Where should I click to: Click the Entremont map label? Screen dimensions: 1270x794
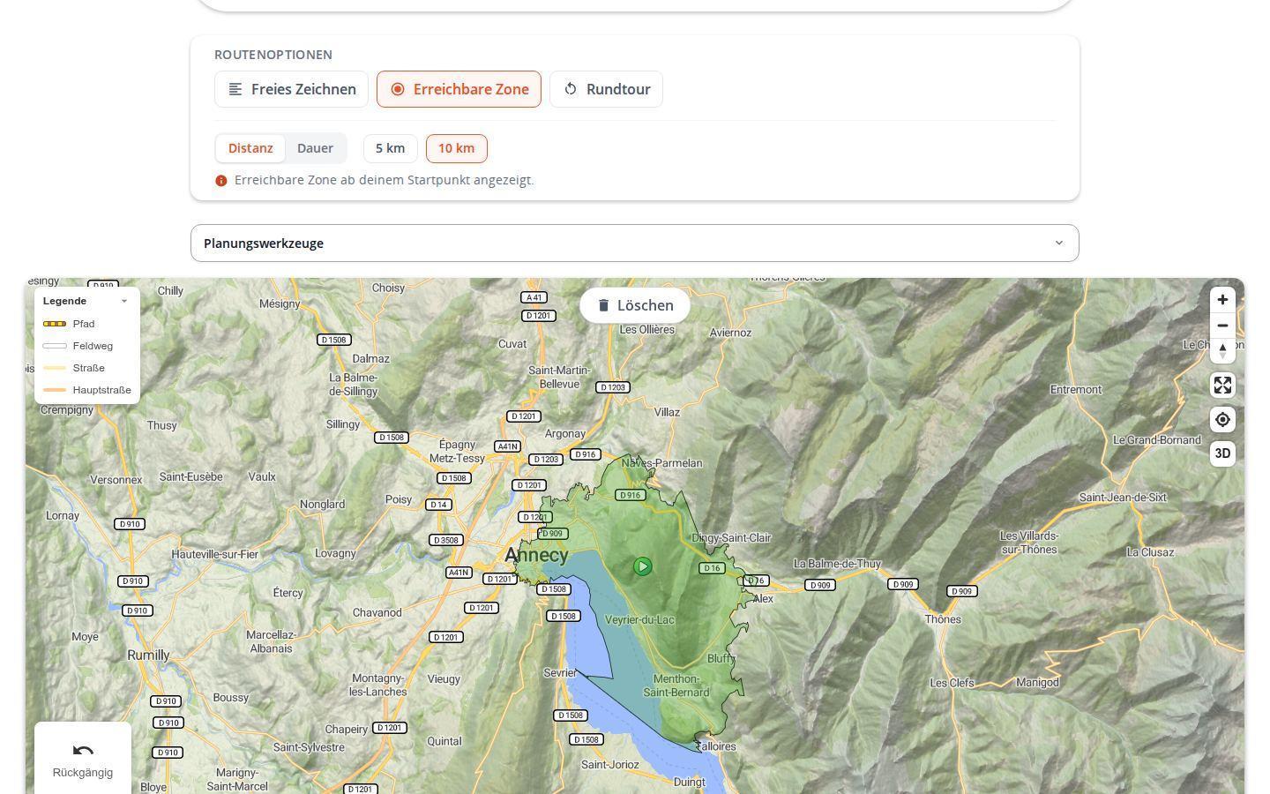(1076, 390)
